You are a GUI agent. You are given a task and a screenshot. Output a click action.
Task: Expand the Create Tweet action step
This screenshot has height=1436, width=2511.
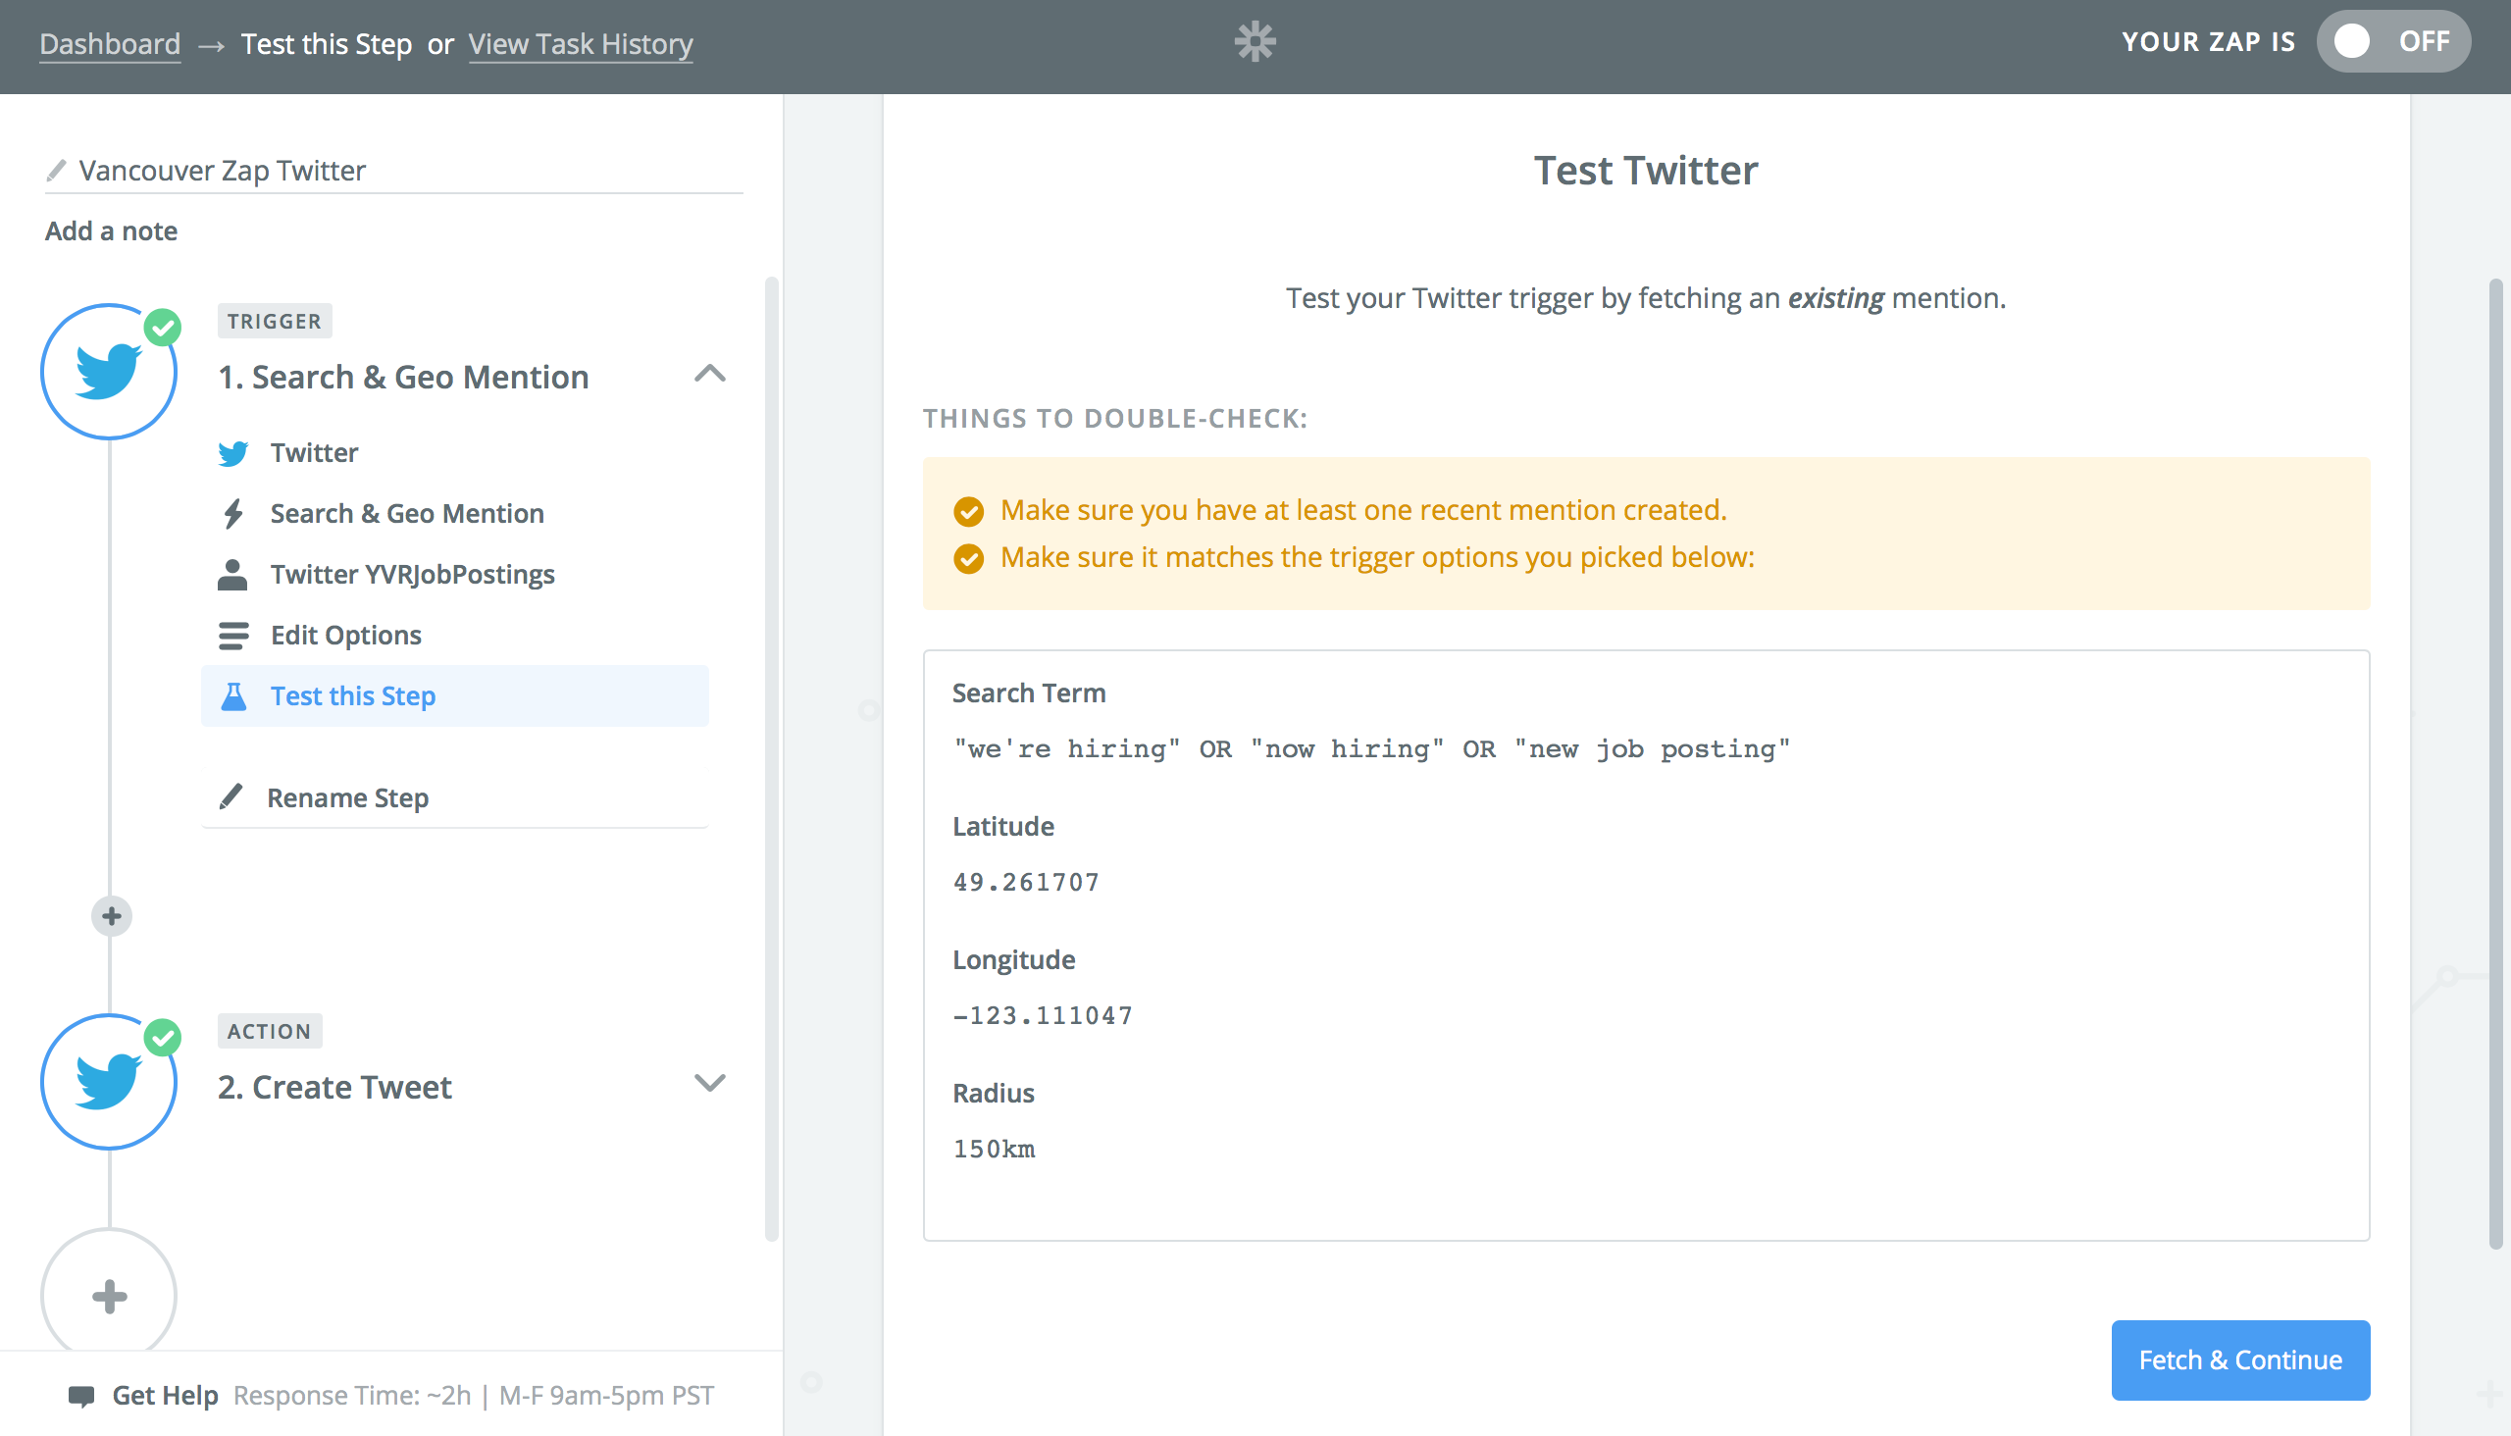click(x=709, y=1082)
